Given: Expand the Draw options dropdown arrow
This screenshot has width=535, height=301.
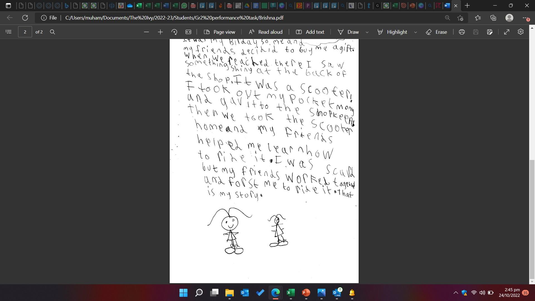Looking at the screenshot, I should 367,32.
